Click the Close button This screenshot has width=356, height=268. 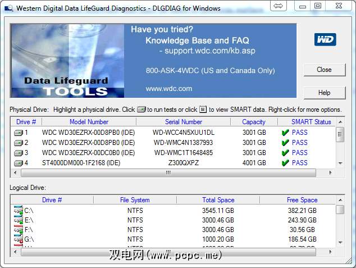point(325,70)
